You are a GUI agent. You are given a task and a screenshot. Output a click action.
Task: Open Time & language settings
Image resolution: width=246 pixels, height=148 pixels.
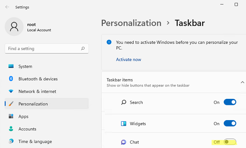pyautogui.click(x=47, y=141)
